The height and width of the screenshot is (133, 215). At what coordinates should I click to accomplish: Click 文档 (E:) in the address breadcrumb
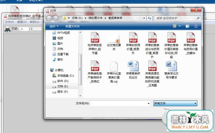(77, 18)
